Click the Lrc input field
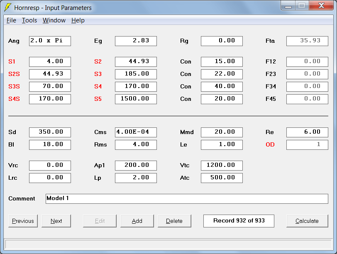Viewport: 337px width, 254px height. (50, 178)
